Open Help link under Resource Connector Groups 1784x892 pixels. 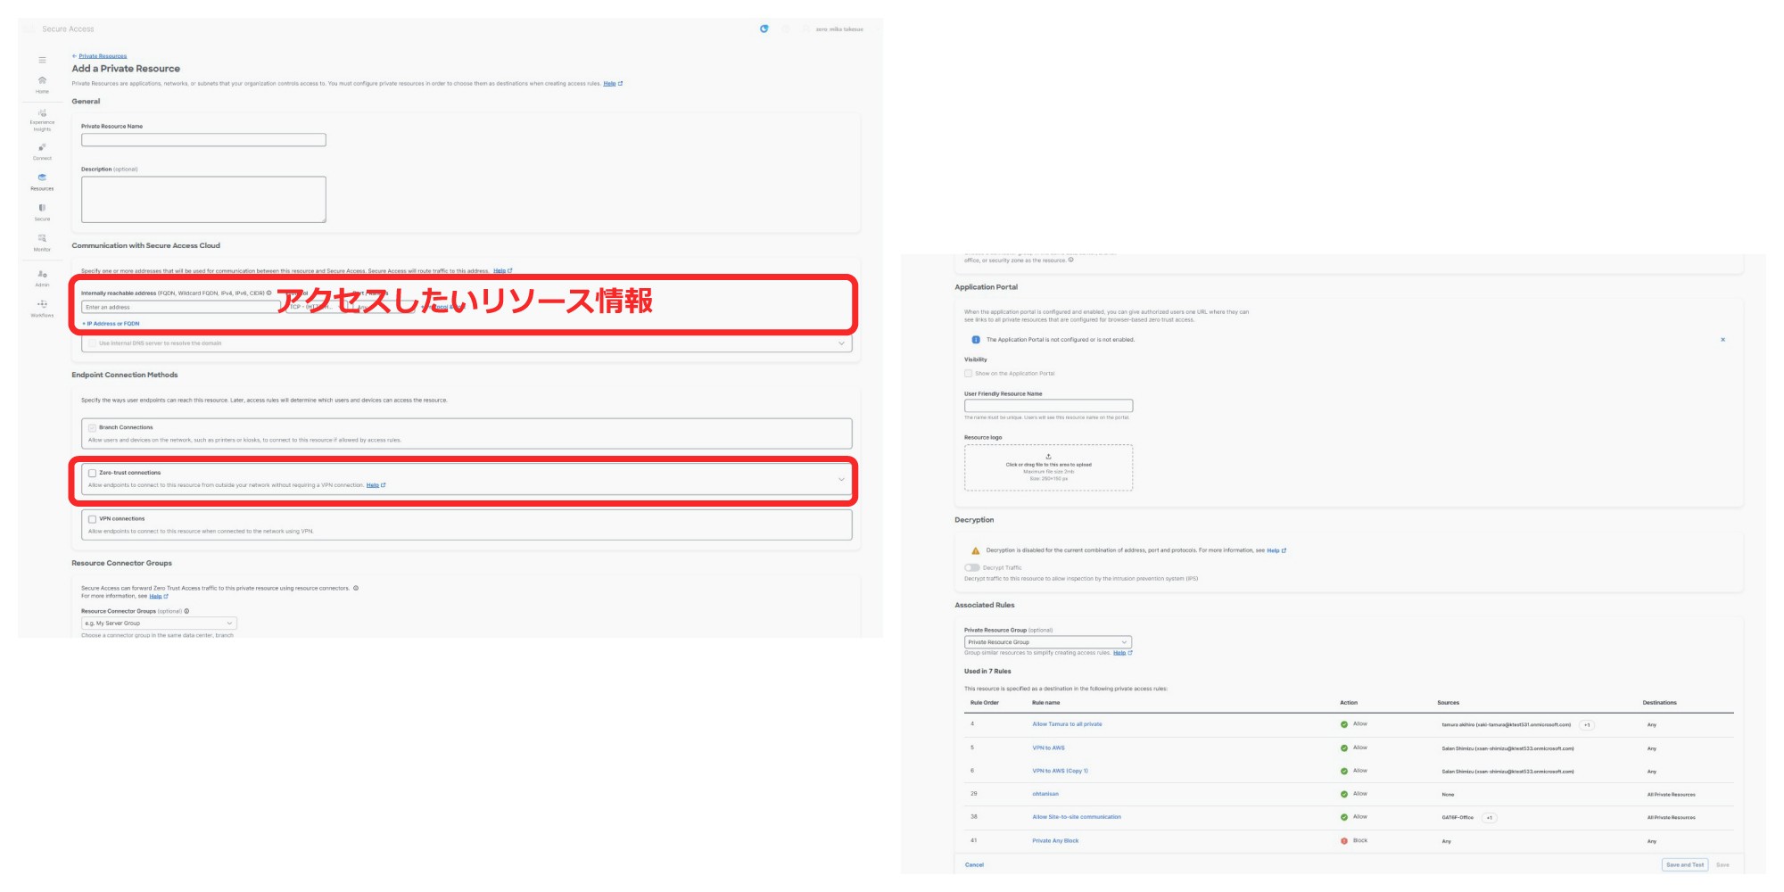pos(158,597)
